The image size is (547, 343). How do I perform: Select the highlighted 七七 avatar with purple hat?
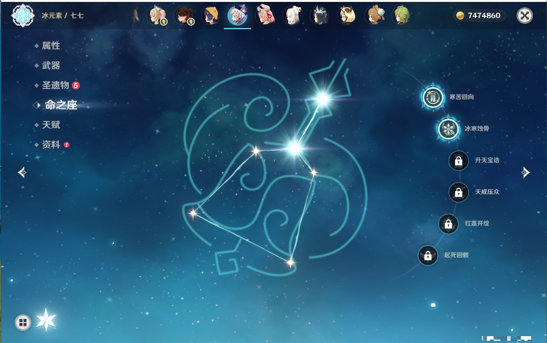pyautogui.click(x=238, y=16)
